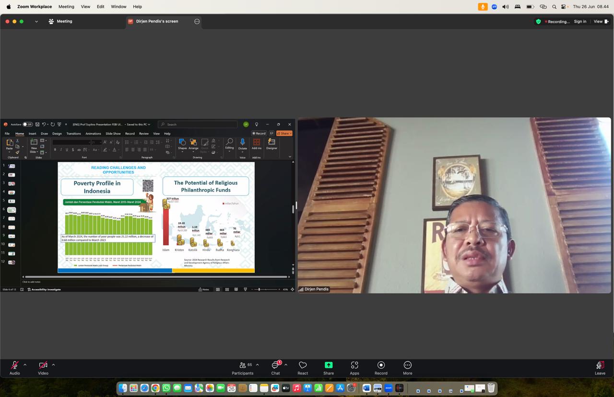Select slide 7 thumbnail

(x=12, y=218)
